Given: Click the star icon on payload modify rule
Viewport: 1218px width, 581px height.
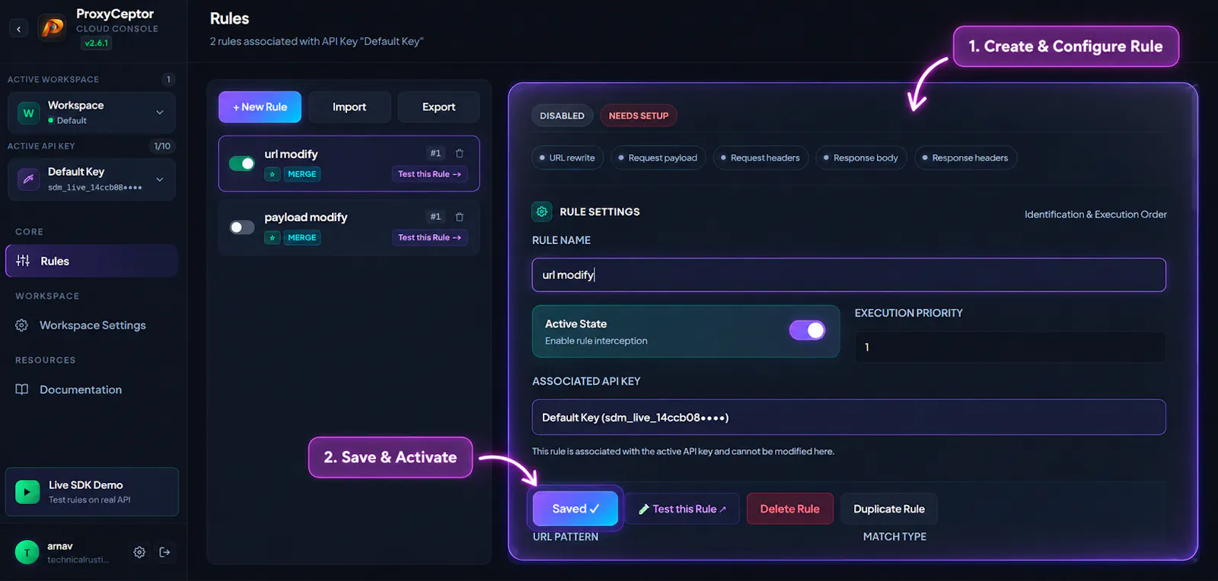Looking at the screenshot, I should (273, 238).
